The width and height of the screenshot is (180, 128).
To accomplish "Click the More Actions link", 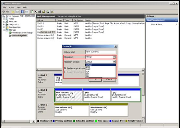I will [156, 24].
